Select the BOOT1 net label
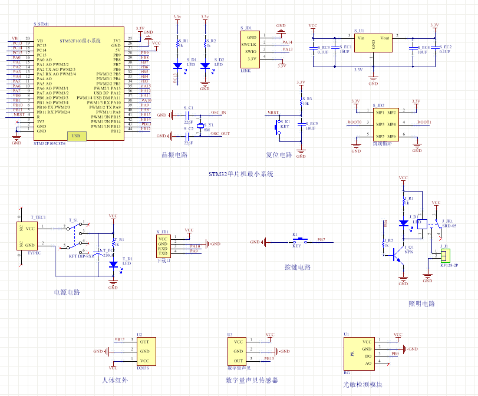This screenshot has width=478, height=396. point(424,122)
